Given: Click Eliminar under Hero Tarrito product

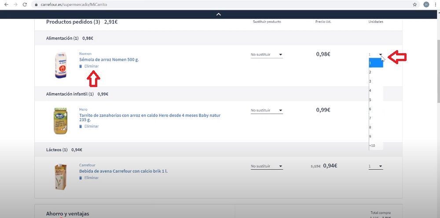Looking at the screenshot, I should pyautogui.click(x=91, y=127).
